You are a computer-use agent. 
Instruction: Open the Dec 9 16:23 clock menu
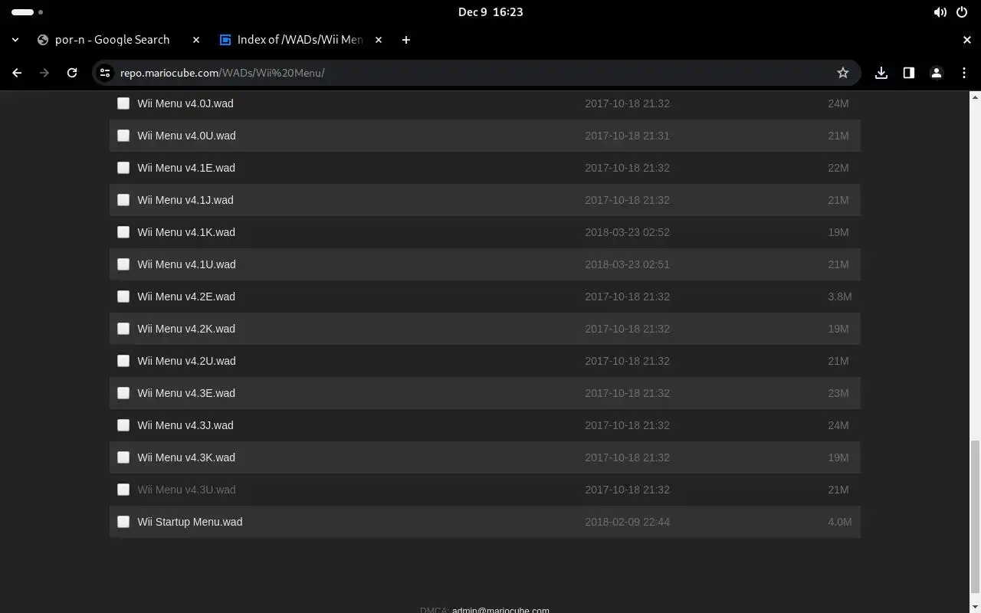490,12
